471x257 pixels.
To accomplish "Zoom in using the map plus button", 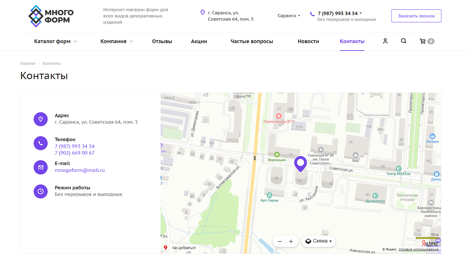I will tap(291, 241).
